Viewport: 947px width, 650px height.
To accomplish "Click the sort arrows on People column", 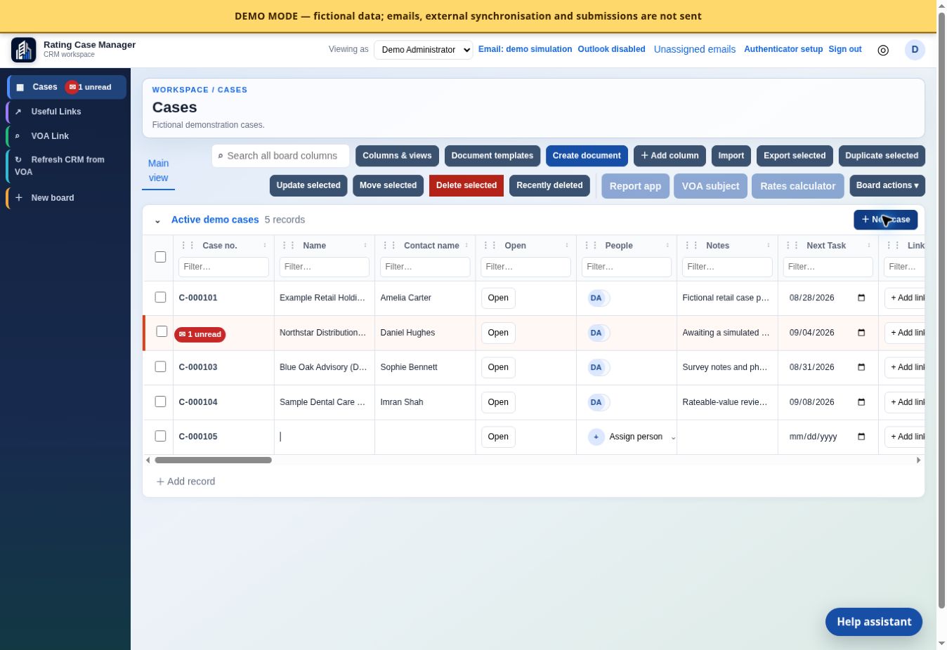I will [667, 246].
